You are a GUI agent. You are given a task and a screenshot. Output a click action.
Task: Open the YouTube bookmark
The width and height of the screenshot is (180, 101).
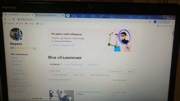pos(30,24)
